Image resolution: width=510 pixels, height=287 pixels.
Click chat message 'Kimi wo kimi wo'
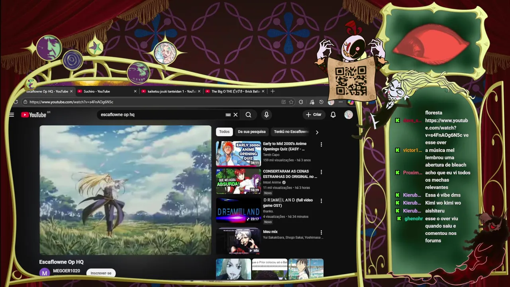(443, 203)
